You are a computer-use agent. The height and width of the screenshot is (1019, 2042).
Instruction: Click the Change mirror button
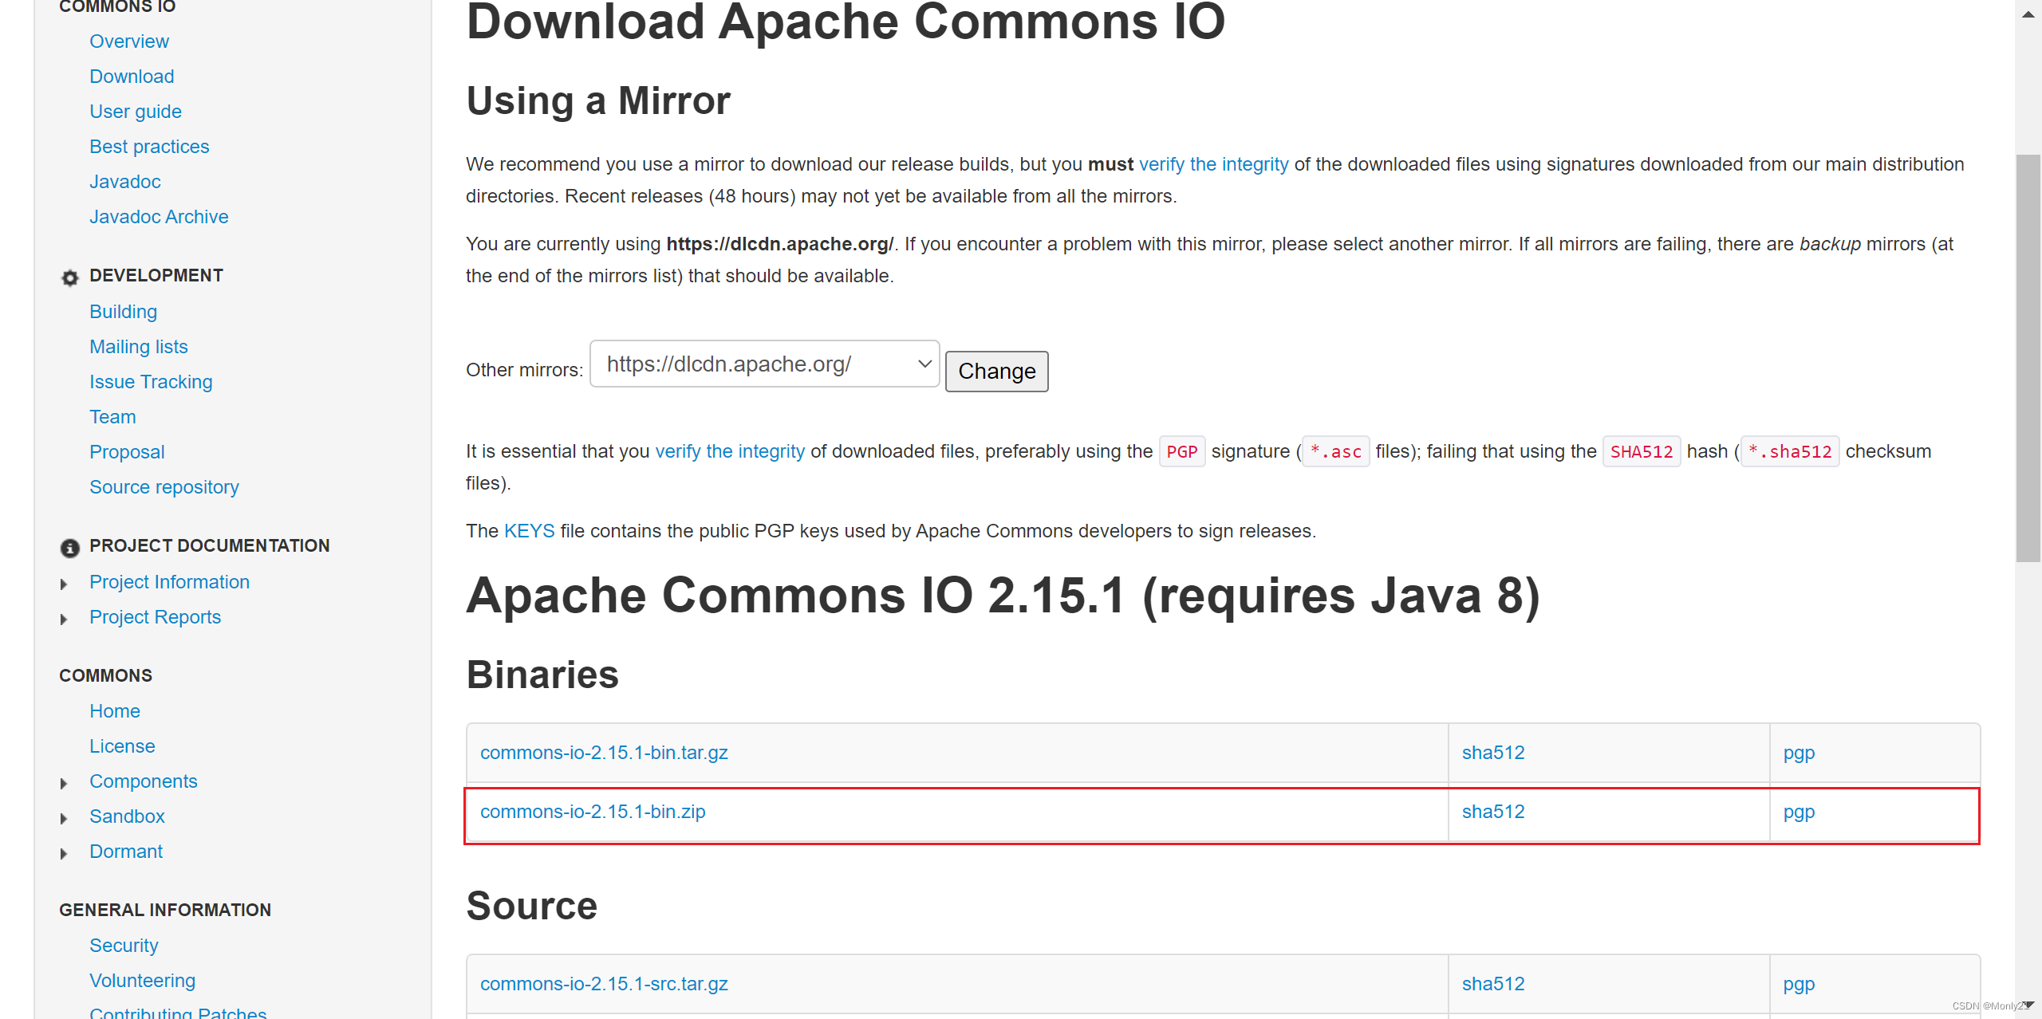coord(996,371)
